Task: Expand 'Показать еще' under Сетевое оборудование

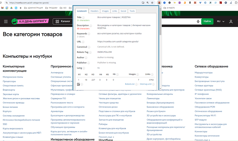Action: click(202, 140)
